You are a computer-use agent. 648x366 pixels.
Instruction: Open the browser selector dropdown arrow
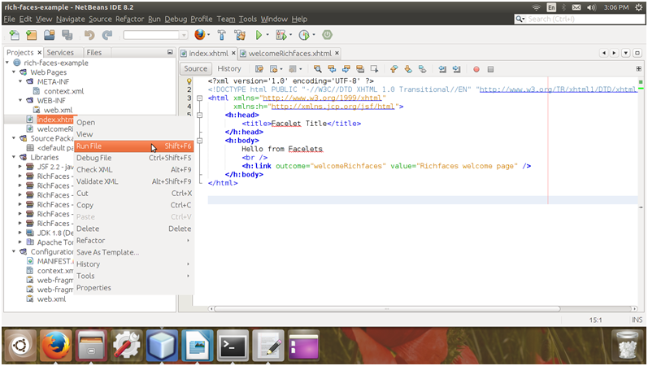[x=208, y=35]
